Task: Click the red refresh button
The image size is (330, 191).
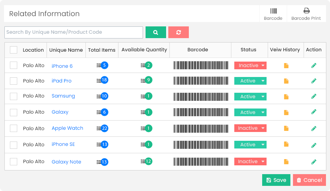Action: pos(178,32)
